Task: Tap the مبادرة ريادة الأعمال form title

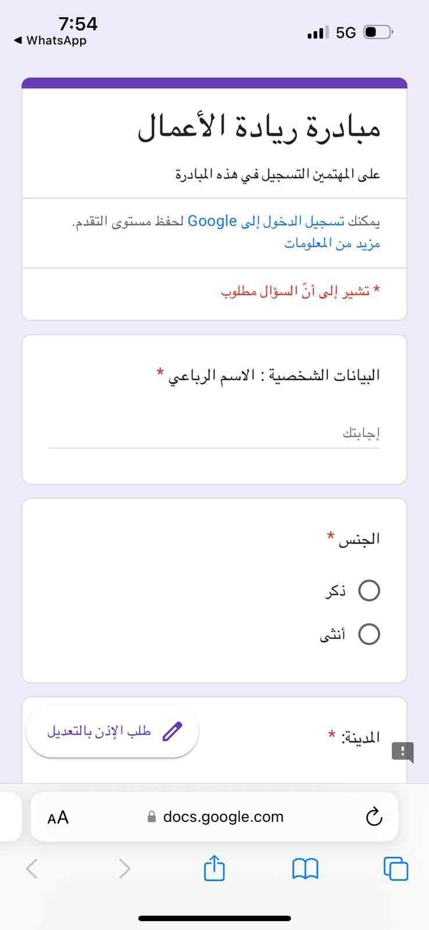Action: click(x=259, y=127)
